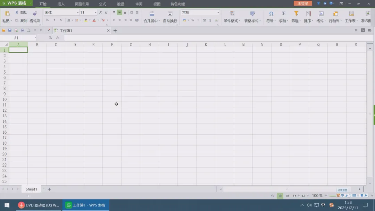Select the Format Painter (格式刷) brush
Screen dimensions: 375x211
pos(35,14)
